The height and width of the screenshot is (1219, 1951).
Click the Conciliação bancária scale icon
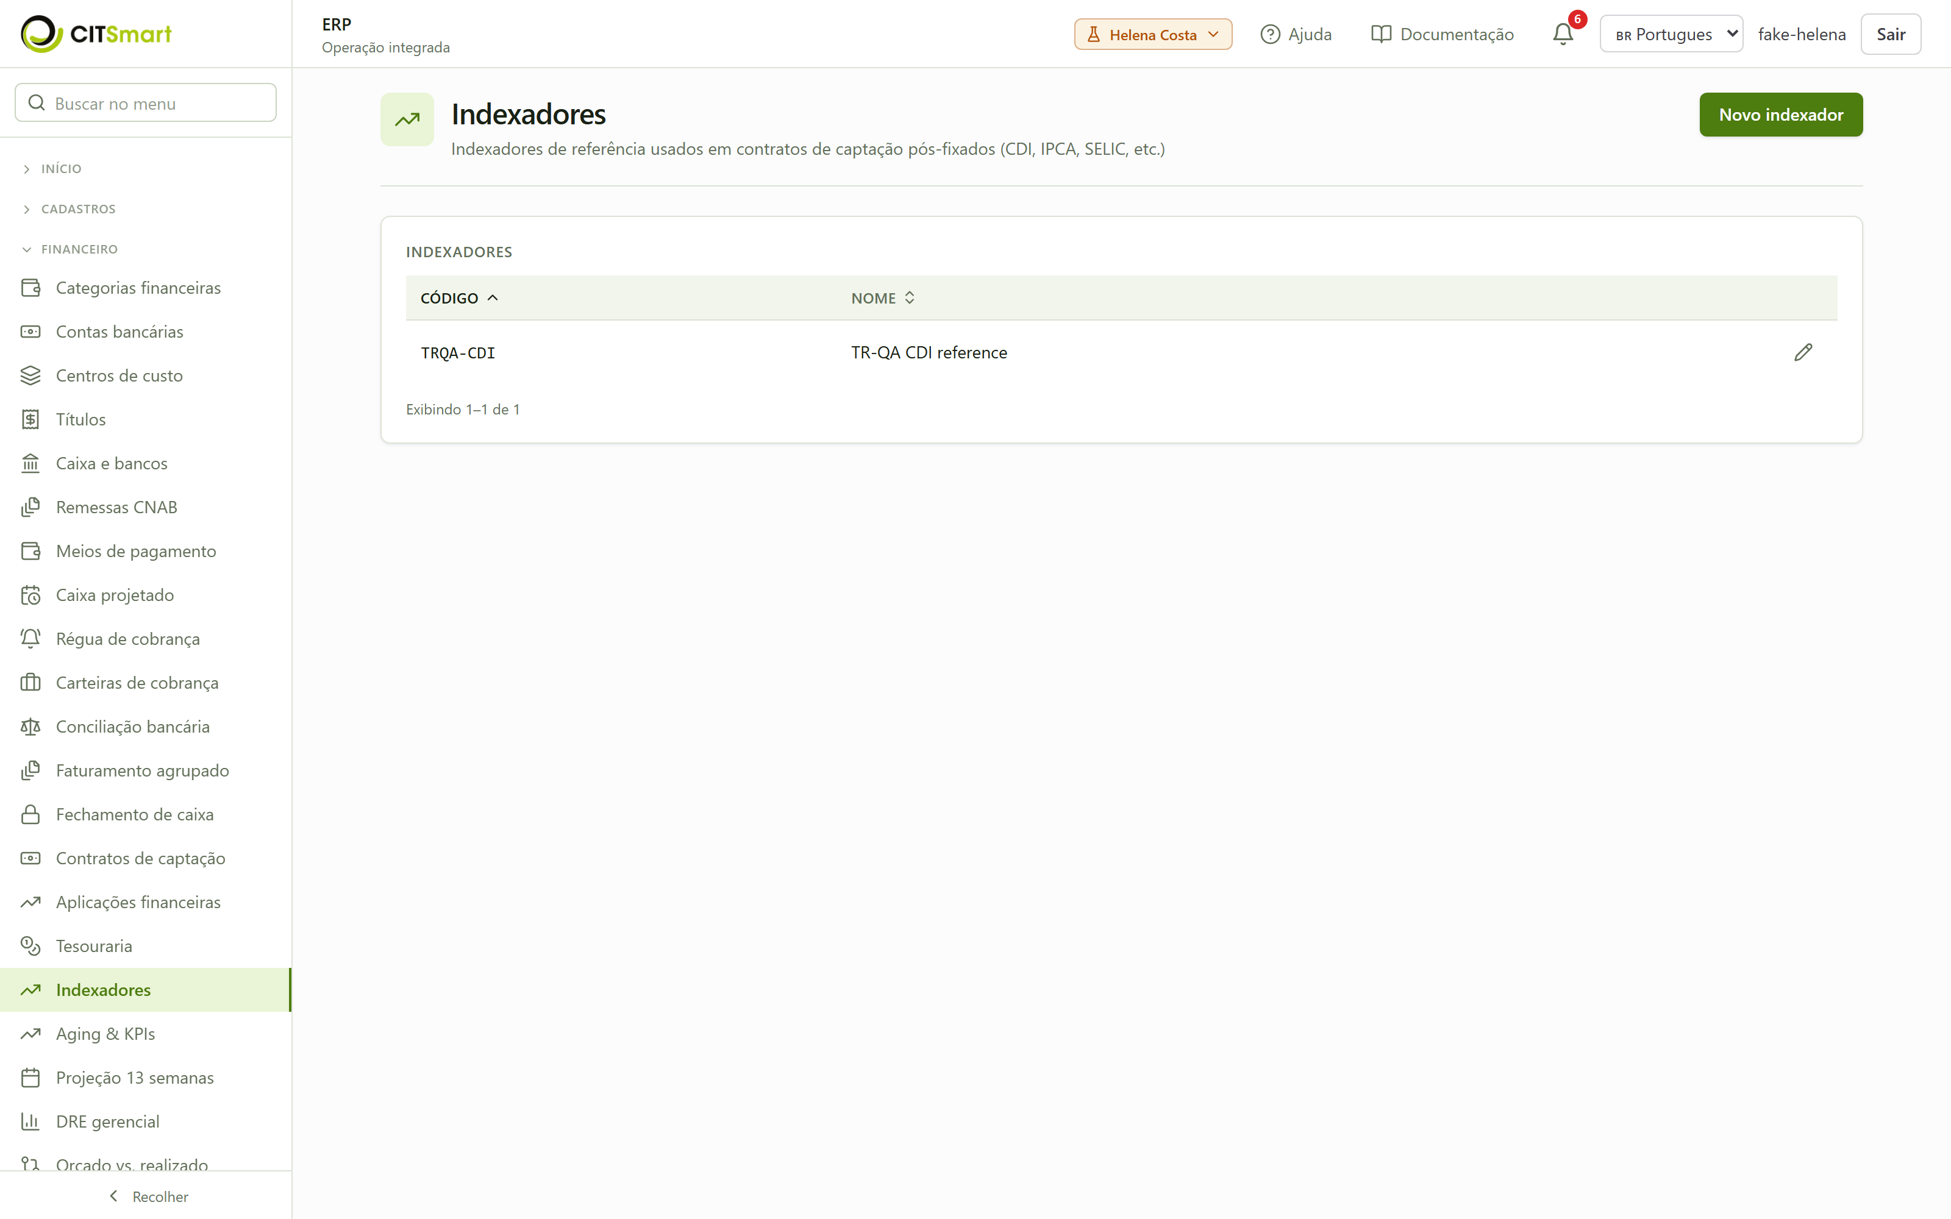(30, 727)
